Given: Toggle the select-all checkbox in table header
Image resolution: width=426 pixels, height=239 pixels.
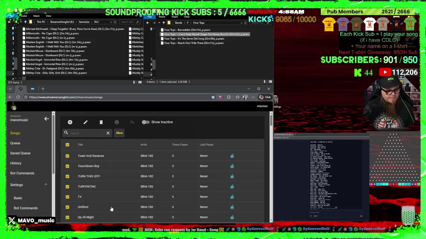Looking at the screenshot, I should coord(67,145).
